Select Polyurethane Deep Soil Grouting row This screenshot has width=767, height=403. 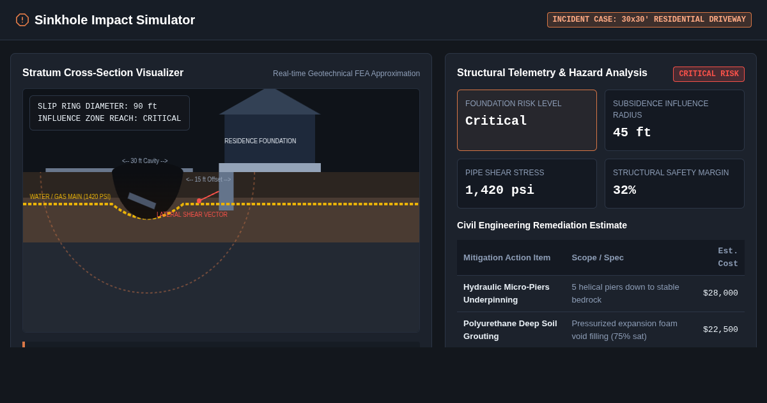tap(600, 329)
